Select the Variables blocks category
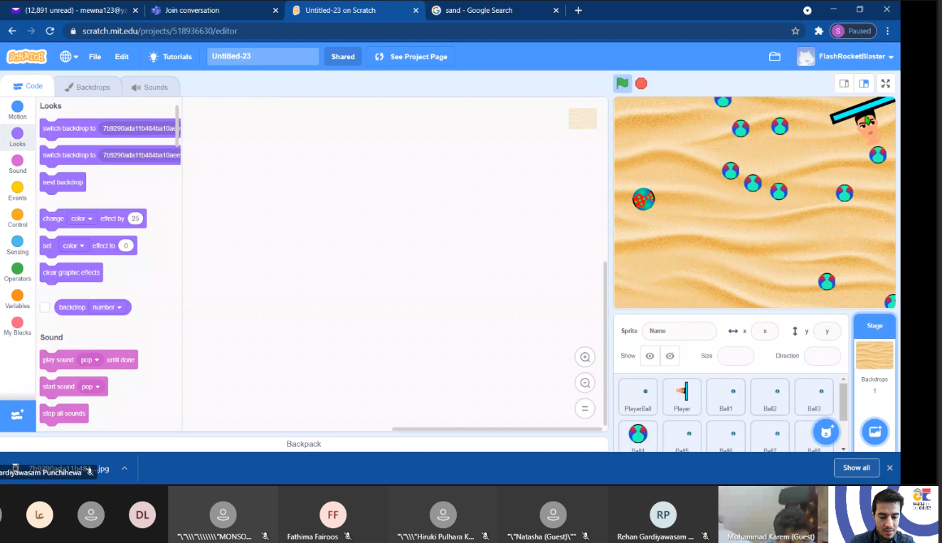Screen dimensions: 942x543 click(18, 300)
